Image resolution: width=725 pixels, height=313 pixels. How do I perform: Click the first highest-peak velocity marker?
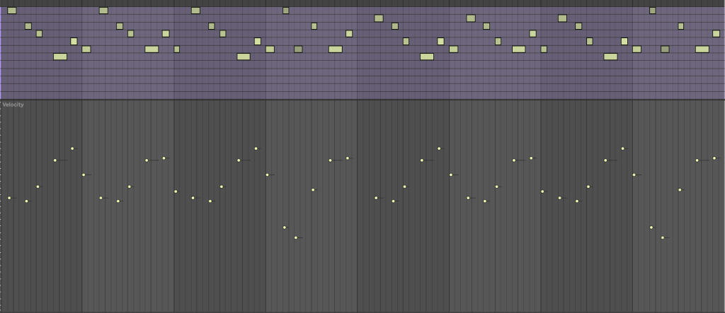click(x=72, y=148)
